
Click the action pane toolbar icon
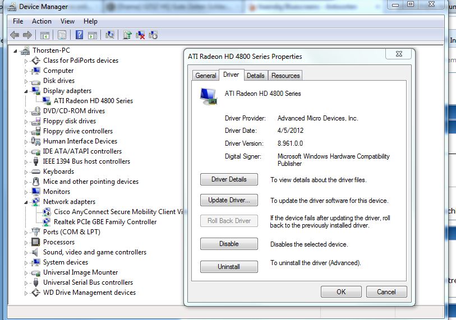[x=93, y=35]
